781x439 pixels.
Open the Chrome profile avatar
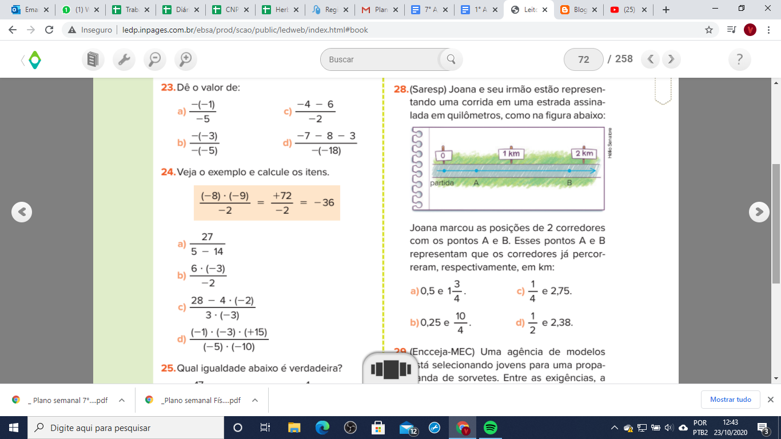pyautogui.click(x=750, y=30)
